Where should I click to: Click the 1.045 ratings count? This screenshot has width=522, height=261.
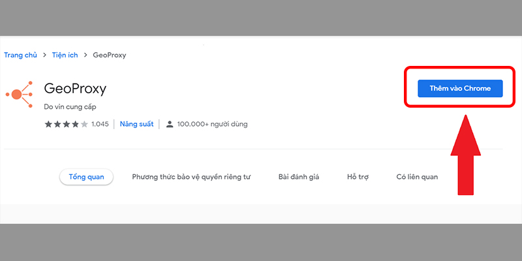[100, 125]
